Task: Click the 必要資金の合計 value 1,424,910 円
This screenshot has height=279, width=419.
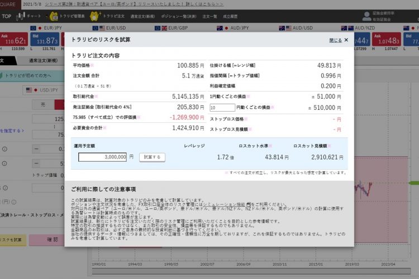Action: click(188, 128)
